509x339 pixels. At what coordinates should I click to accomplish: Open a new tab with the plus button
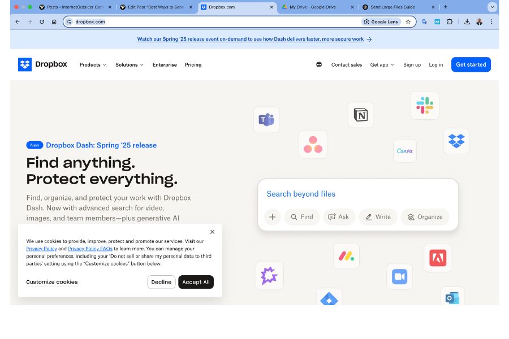446,7
